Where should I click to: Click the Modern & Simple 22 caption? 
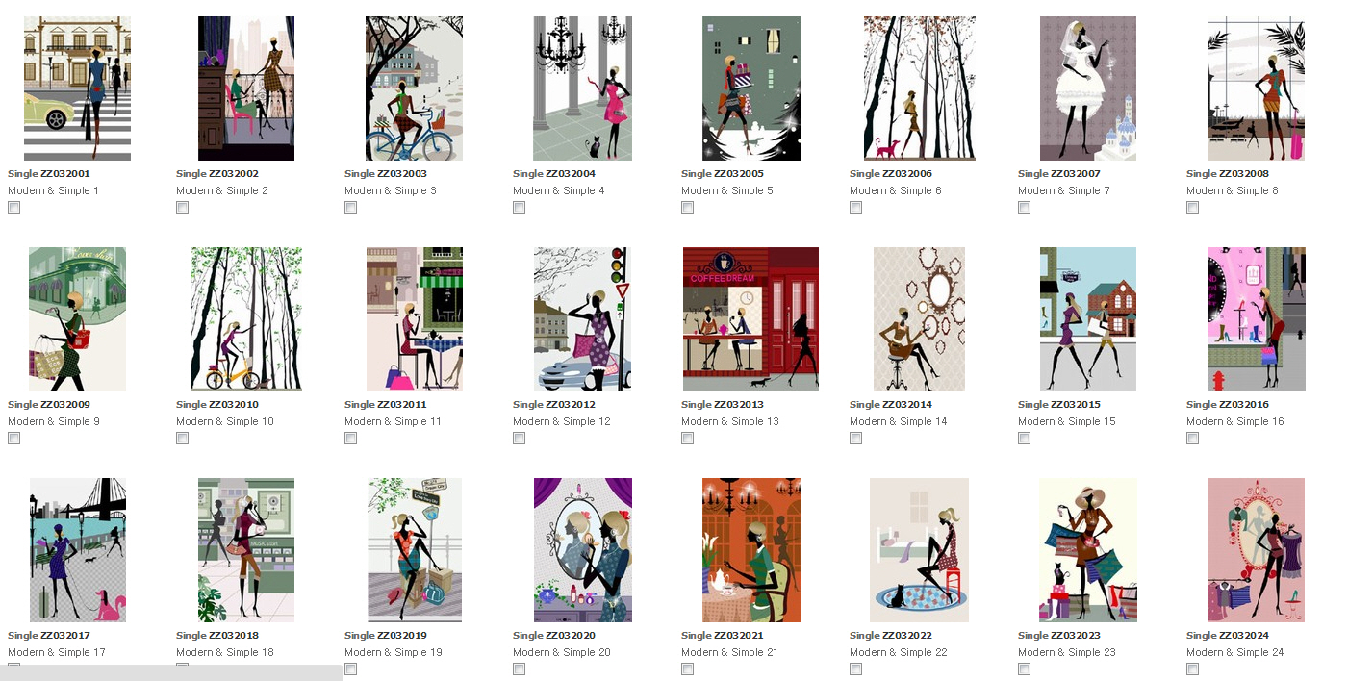pyautogui.click(x=899, y=652)
